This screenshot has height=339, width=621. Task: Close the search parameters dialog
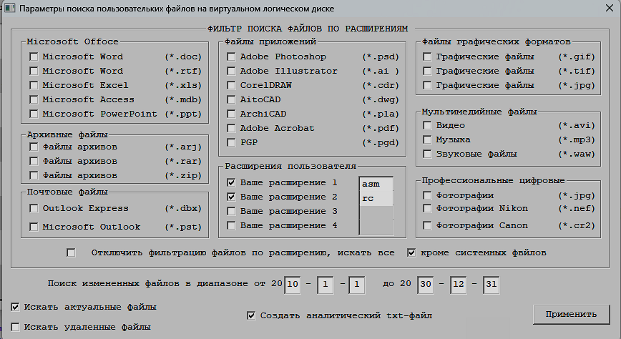click(610, 8)
